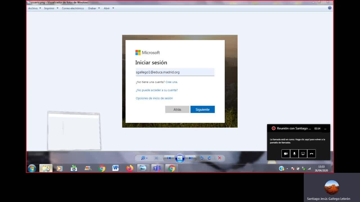Open File Explorer from the taskbar
This screenshot has height=202, width=360.
coord(46,168)
